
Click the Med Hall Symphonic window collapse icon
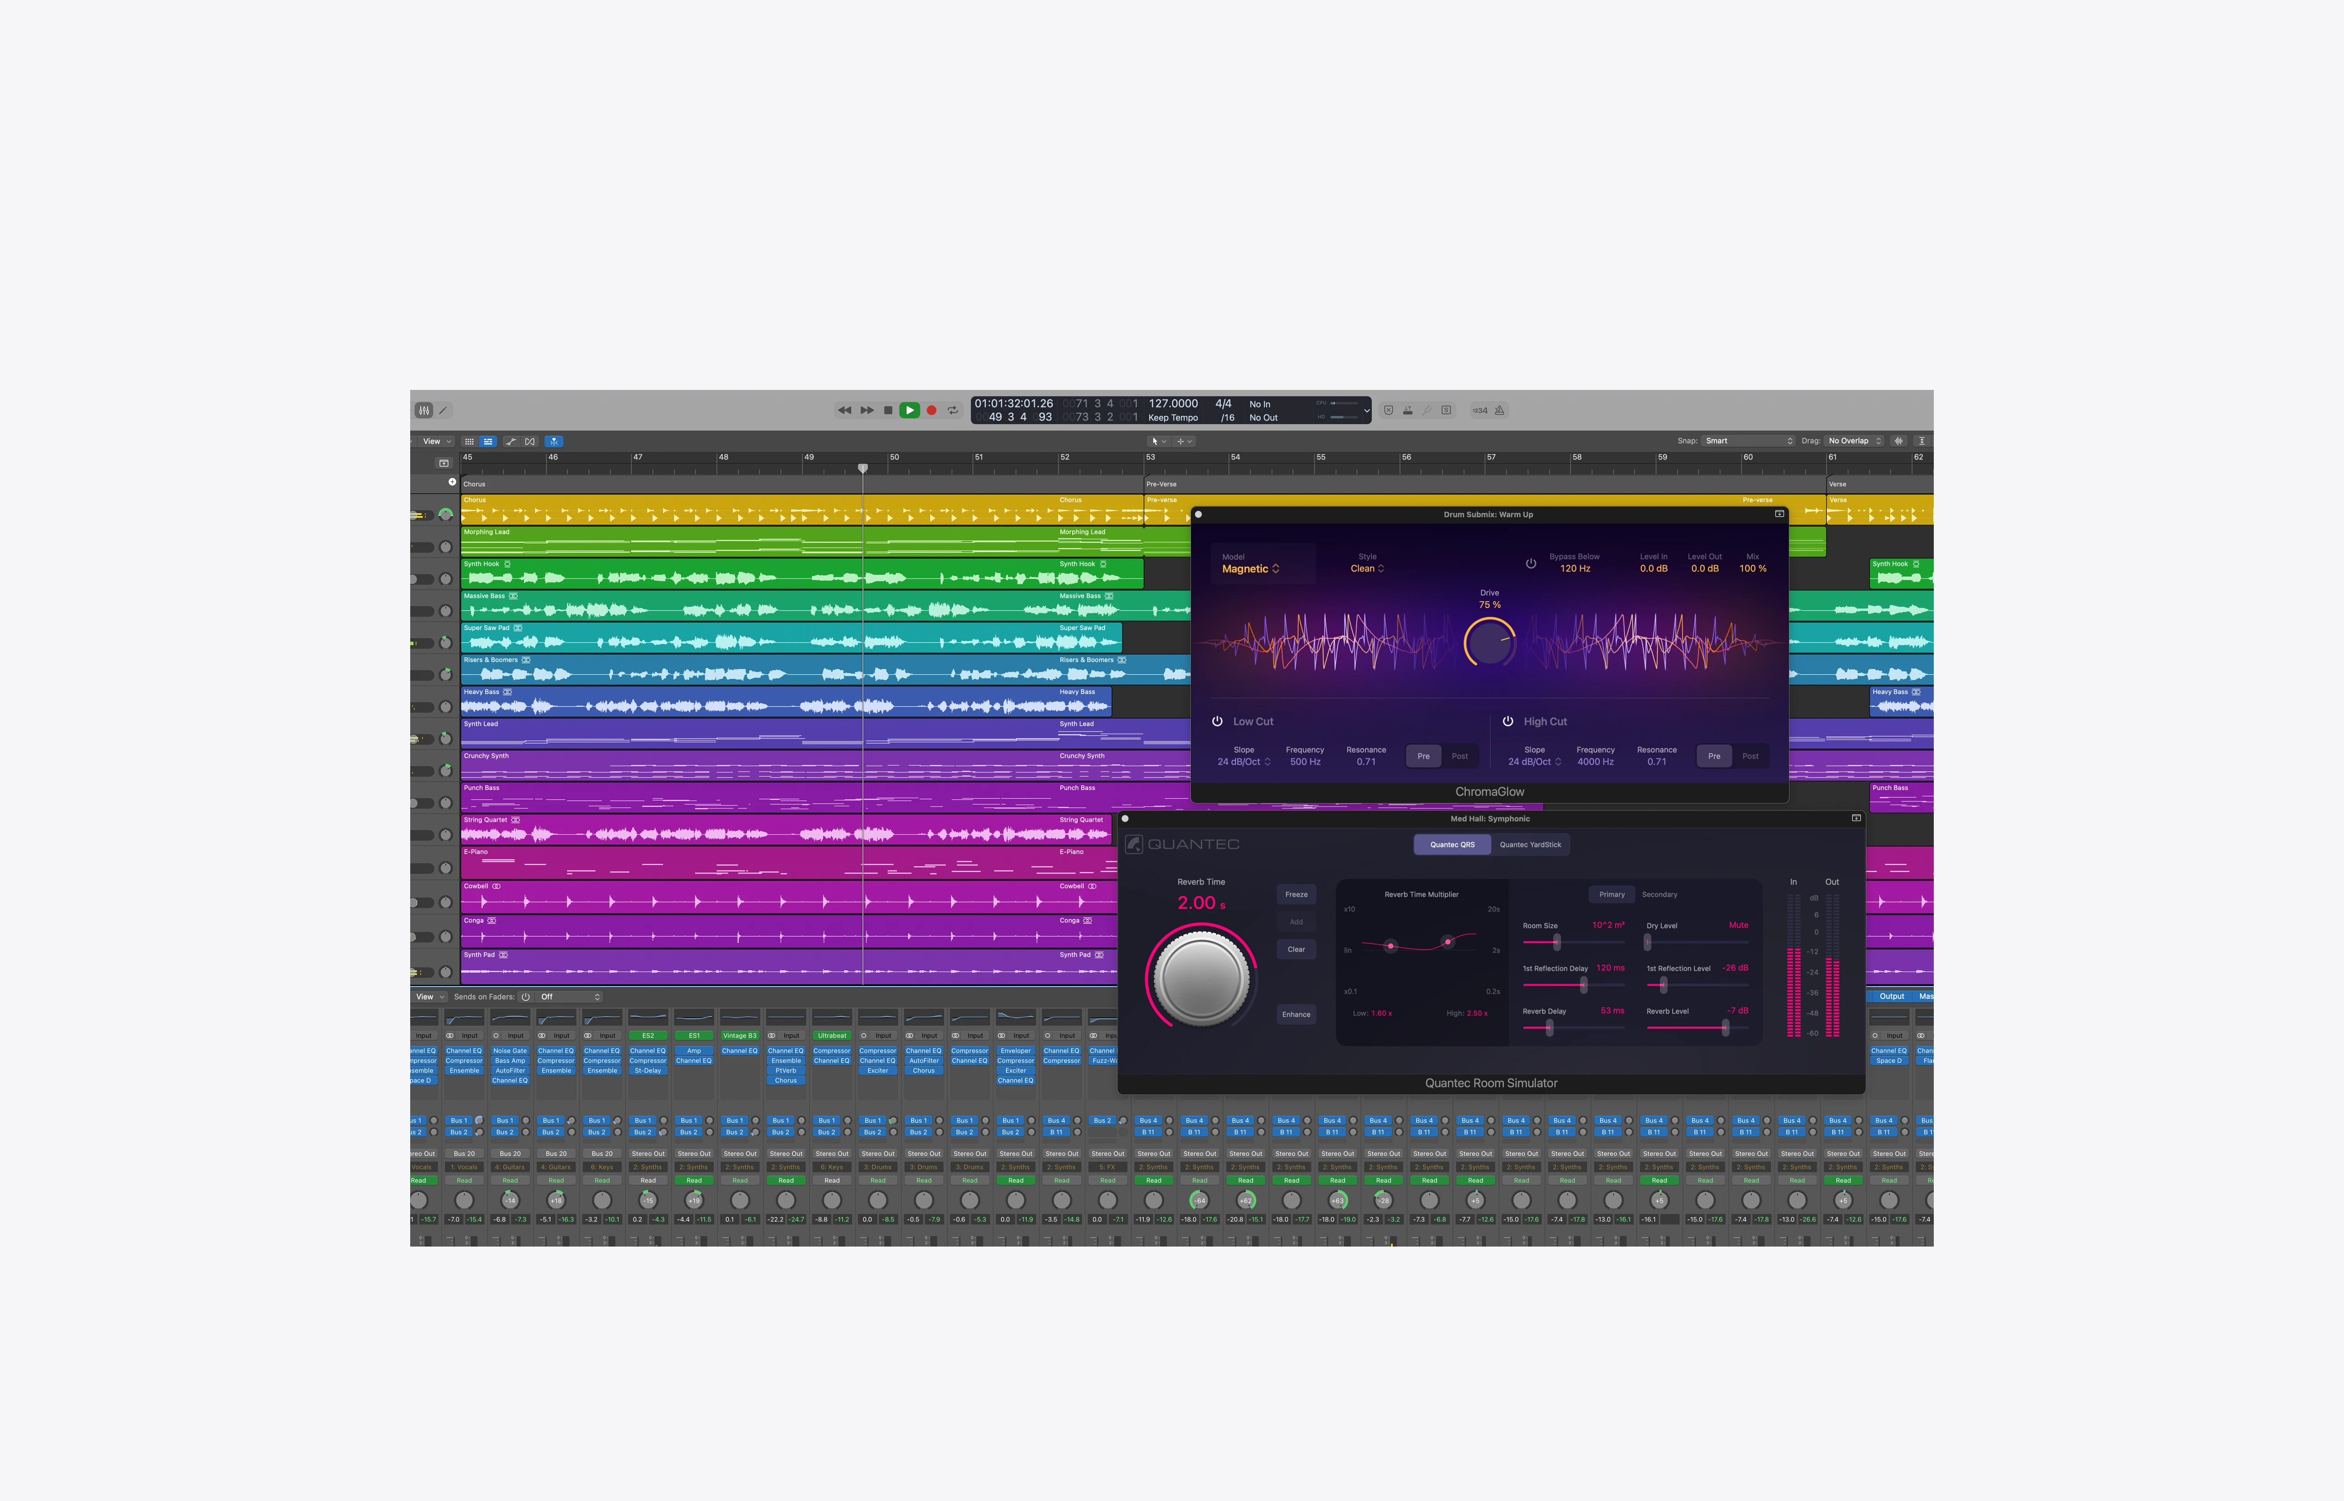(1856, 819)
